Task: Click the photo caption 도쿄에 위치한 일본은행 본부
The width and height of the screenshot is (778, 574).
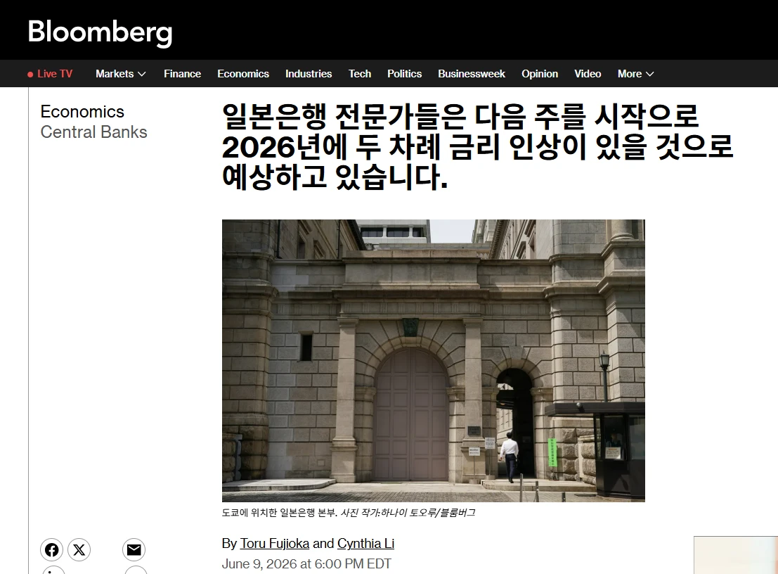Action: coord(279,512)
